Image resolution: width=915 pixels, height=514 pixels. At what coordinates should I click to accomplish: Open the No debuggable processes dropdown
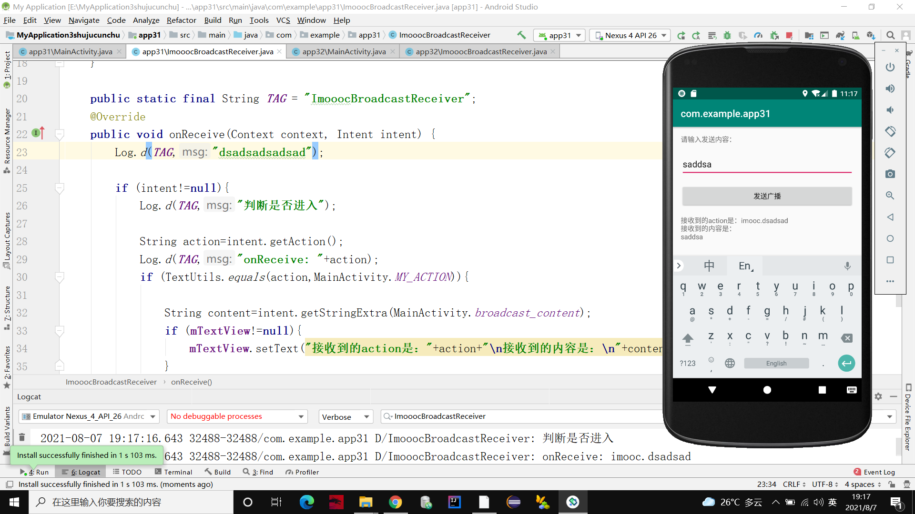click(x=237, y=416)
